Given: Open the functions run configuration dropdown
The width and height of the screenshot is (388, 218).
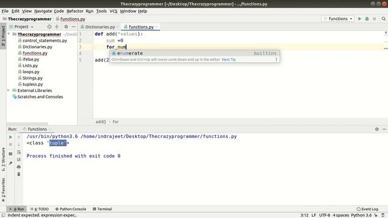Looking at the screenshot, I should (x=338, y=19).
